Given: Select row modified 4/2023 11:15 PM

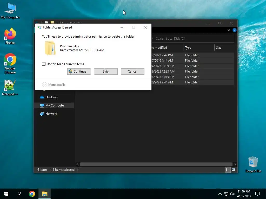Looking at the screenshot, I should 192,77.
